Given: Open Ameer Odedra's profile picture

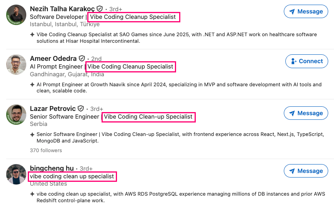Looking at the screenshot, I should [16, 65].
